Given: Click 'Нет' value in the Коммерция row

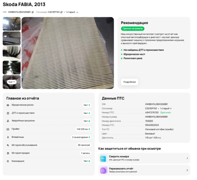Looking at the screenshot, I should pyautogui.click(x=87, y=161).
